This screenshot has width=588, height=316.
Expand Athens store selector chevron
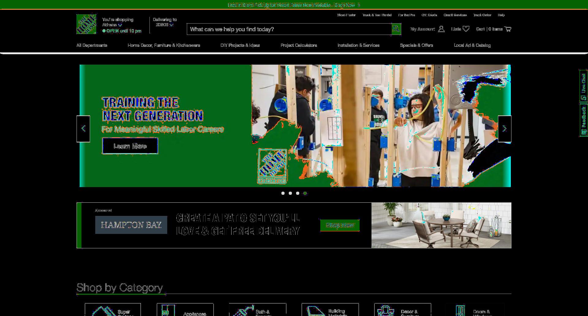120,25
